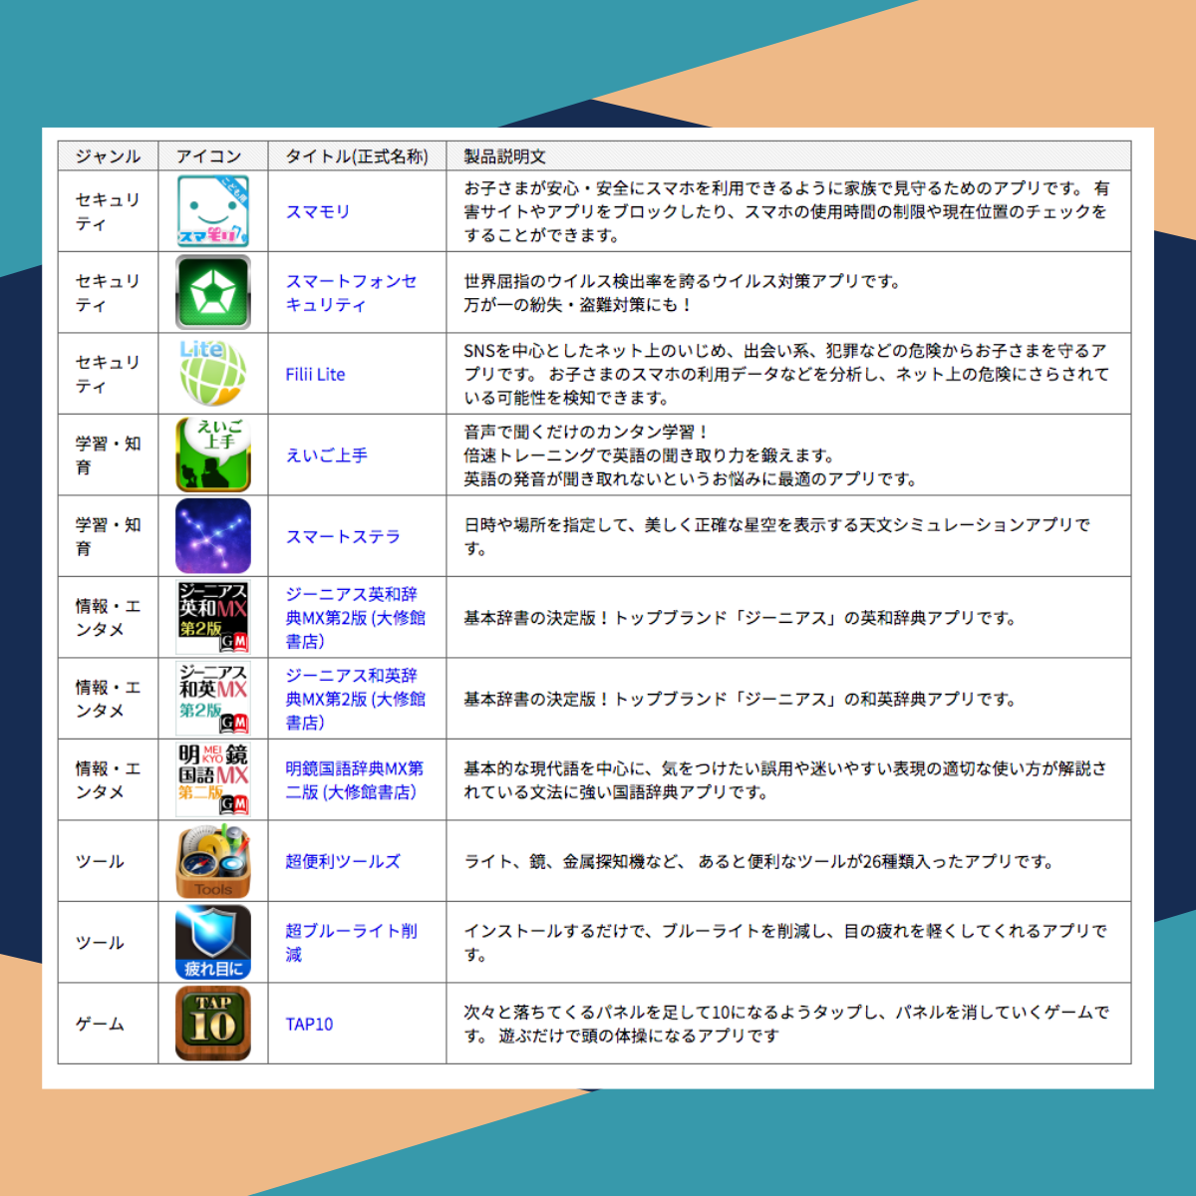
Task: Open the 明鏡国語辞典MX第二版 link
Action: 355,780
